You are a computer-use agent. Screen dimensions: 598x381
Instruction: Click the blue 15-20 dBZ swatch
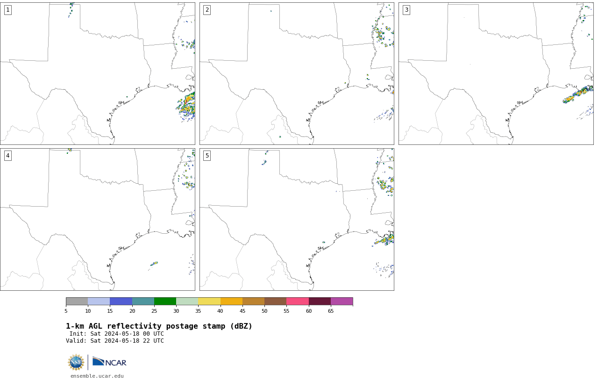point(121,301)
